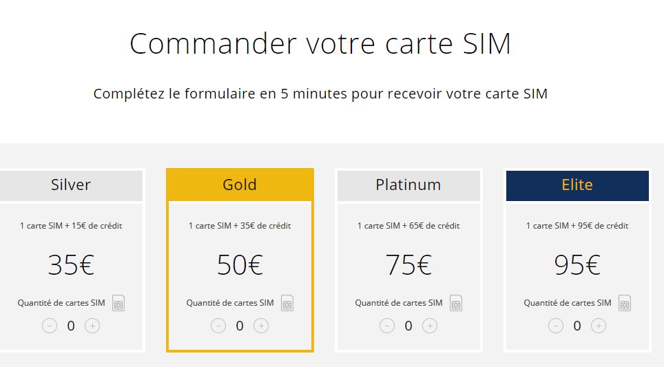The height and width of the screenshot is (367, 664).
Task: Click the SIM card icon in Elite plan
Action: 625,303
